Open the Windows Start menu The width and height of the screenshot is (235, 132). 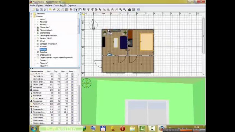tap(34, 129)
